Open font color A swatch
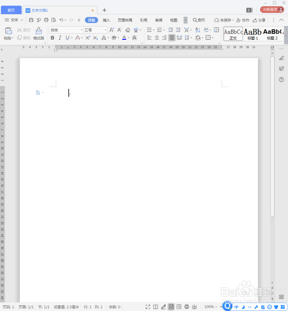Viewport: 288px width, 311px height. (124, 38)
